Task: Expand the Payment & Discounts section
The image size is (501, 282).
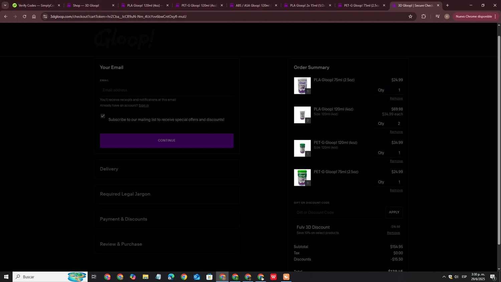Action: pos(167,219)
